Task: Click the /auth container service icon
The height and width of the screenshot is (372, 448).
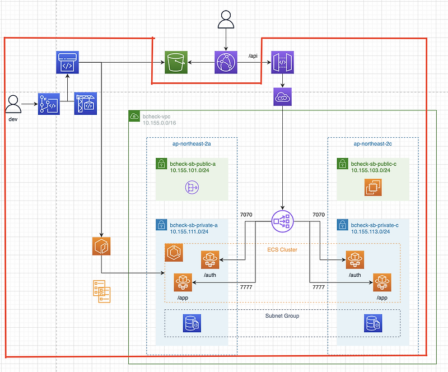Action: (x=210, y=259)
